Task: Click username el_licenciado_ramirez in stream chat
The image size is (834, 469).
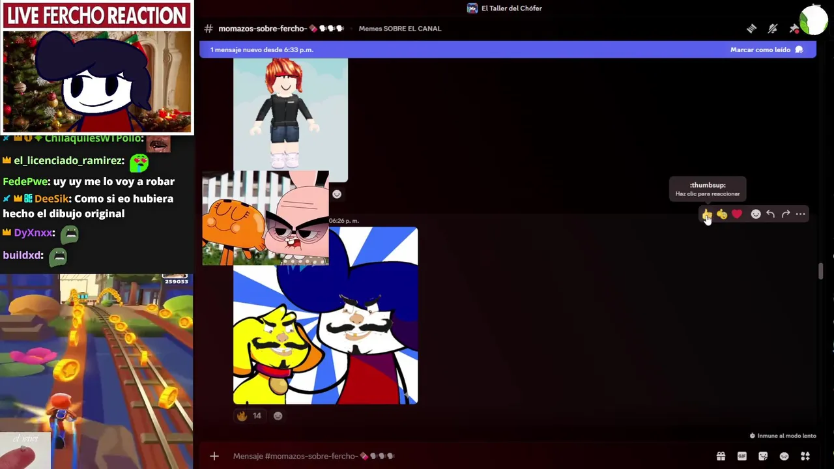Action: coord(69,161)
